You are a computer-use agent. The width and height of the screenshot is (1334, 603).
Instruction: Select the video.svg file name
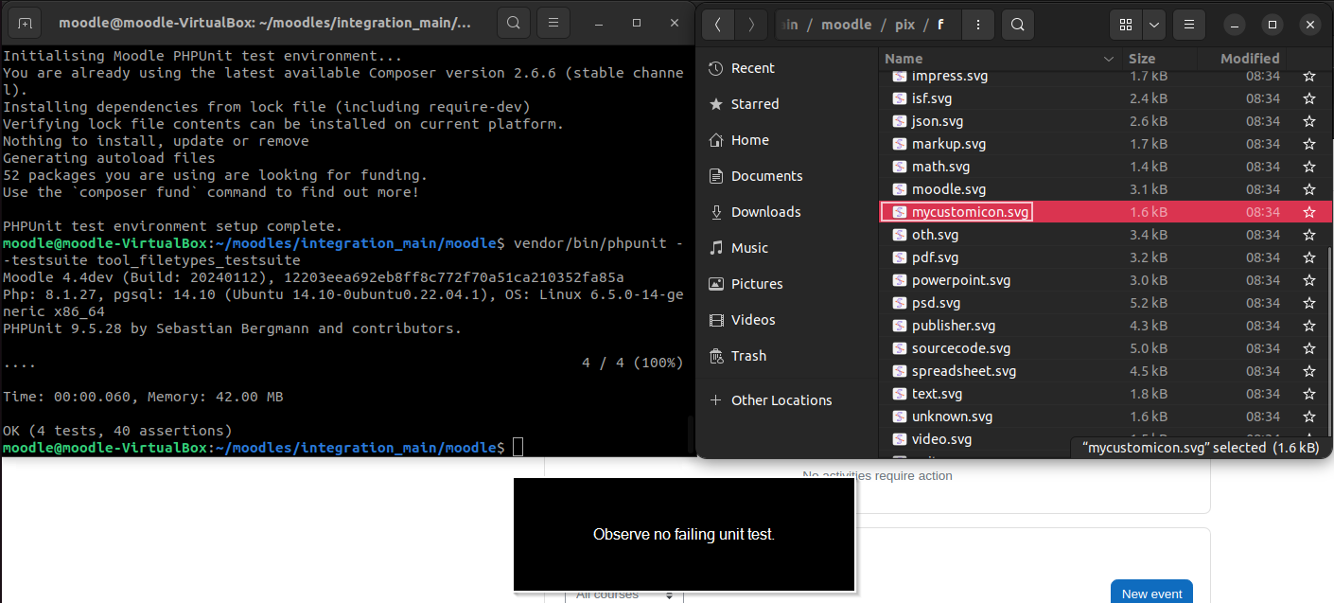point(941,439)
